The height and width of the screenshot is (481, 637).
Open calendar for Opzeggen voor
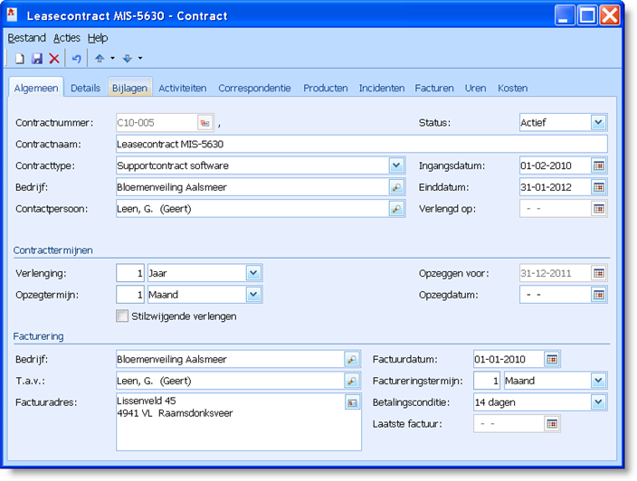(598, 273)
